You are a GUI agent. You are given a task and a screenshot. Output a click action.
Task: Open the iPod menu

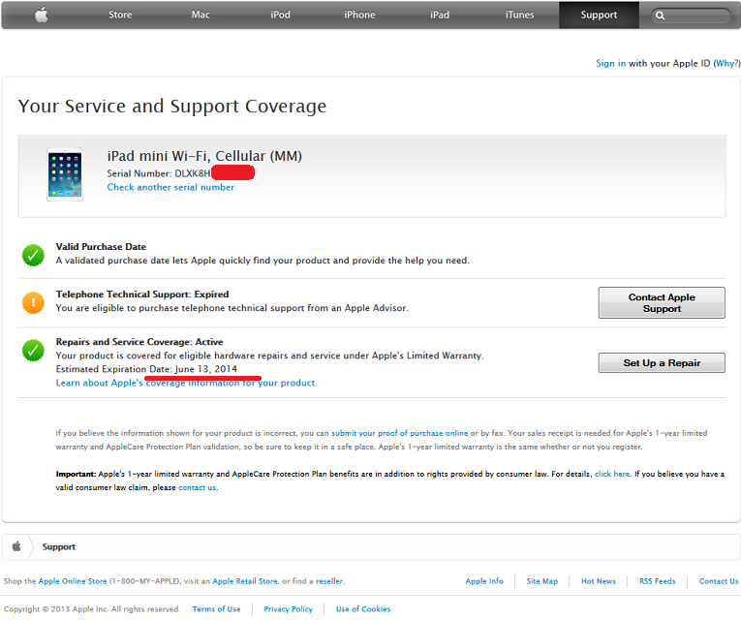click(280, 15)
